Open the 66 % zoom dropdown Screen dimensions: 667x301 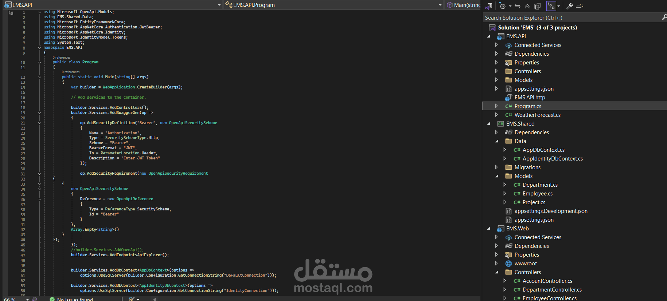pyautogui.click(x=27, y=299)
